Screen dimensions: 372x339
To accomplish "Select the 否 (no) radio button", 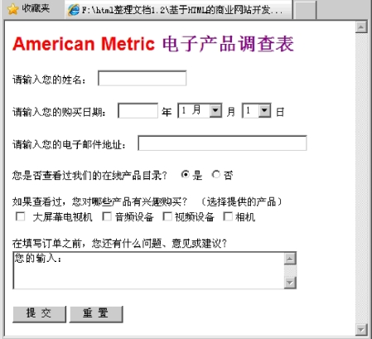I will click(x=216, y=175).
